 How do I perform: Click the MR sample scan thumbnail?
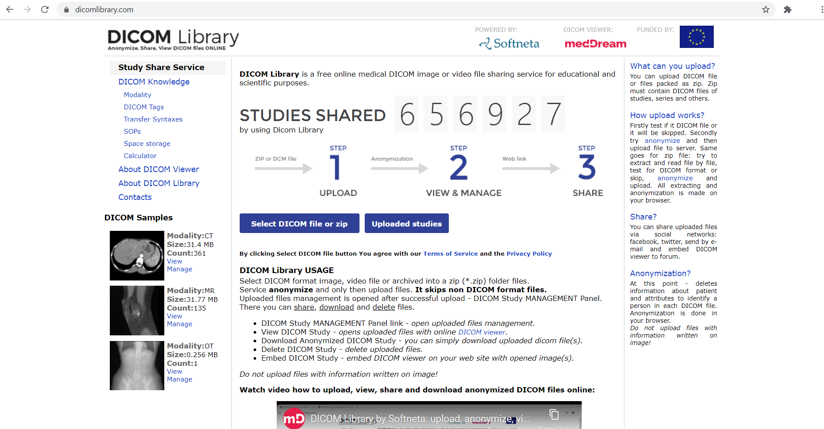click(137, 311)
